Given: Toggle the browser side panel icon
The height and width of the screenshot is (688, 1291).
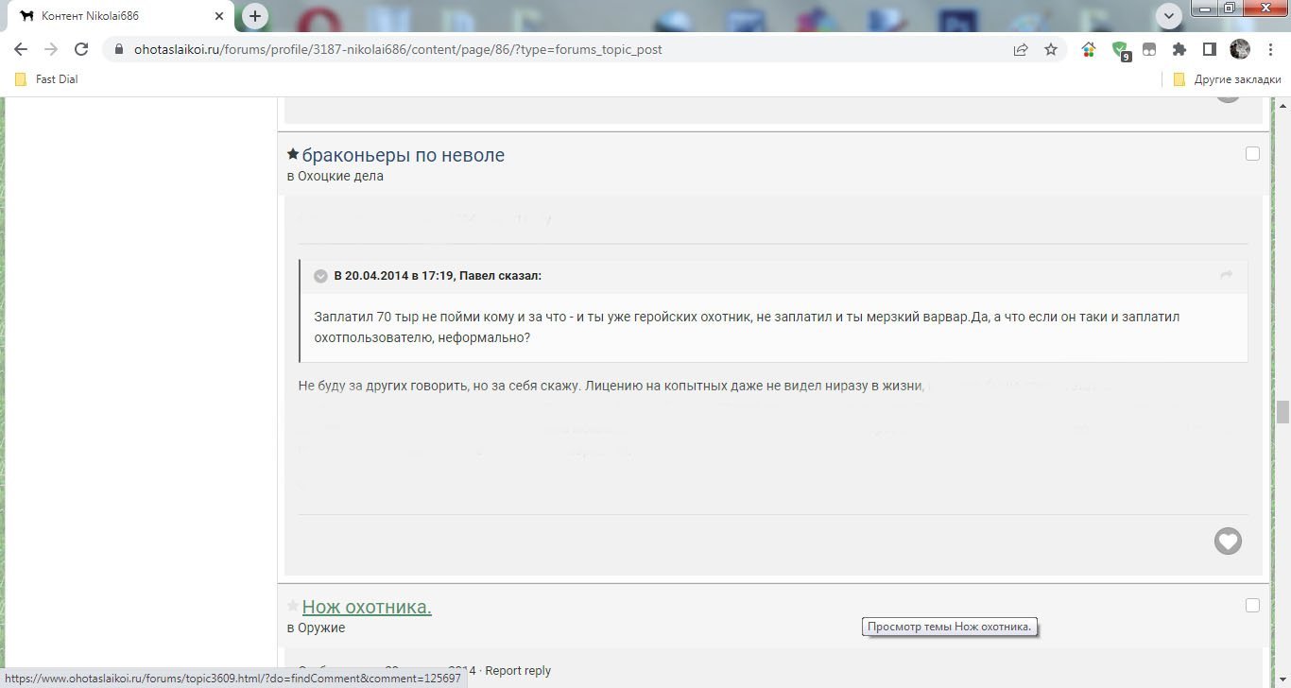Looking at the screenshot, I should pyautogui.click(x=1209, y=49).
